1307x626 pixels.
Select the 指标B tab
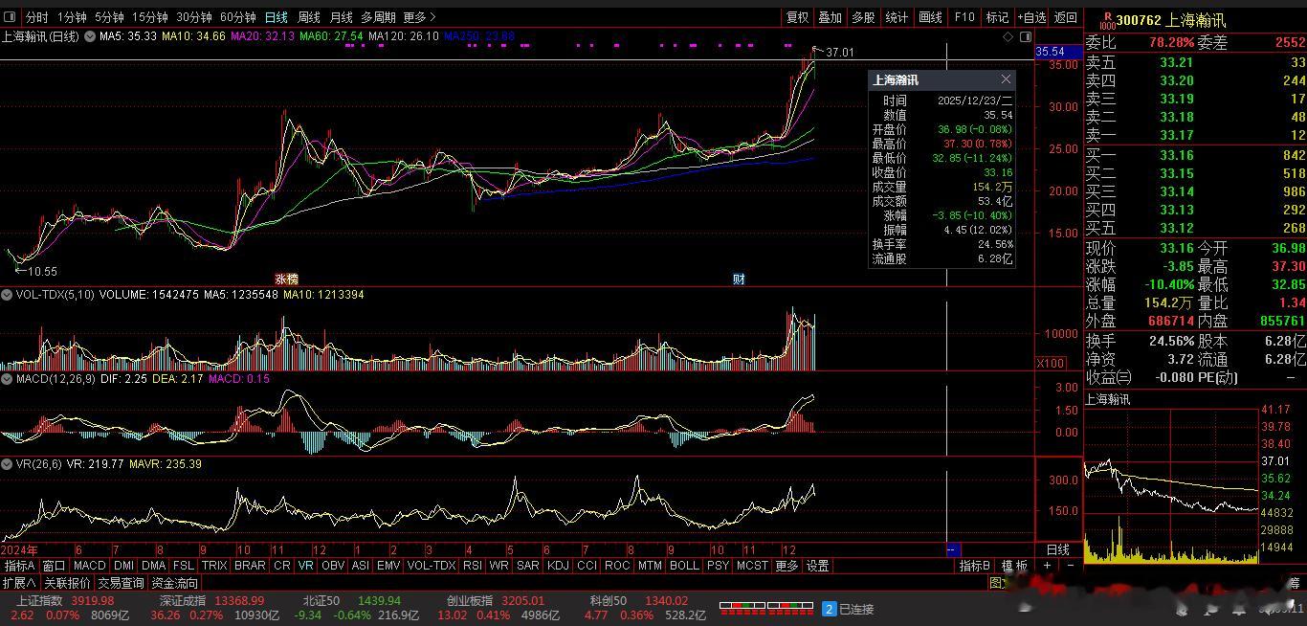point(975,566)
